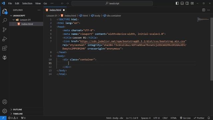Toggle the bottom panel layout icon
The image size is (213, 120).
182,3
